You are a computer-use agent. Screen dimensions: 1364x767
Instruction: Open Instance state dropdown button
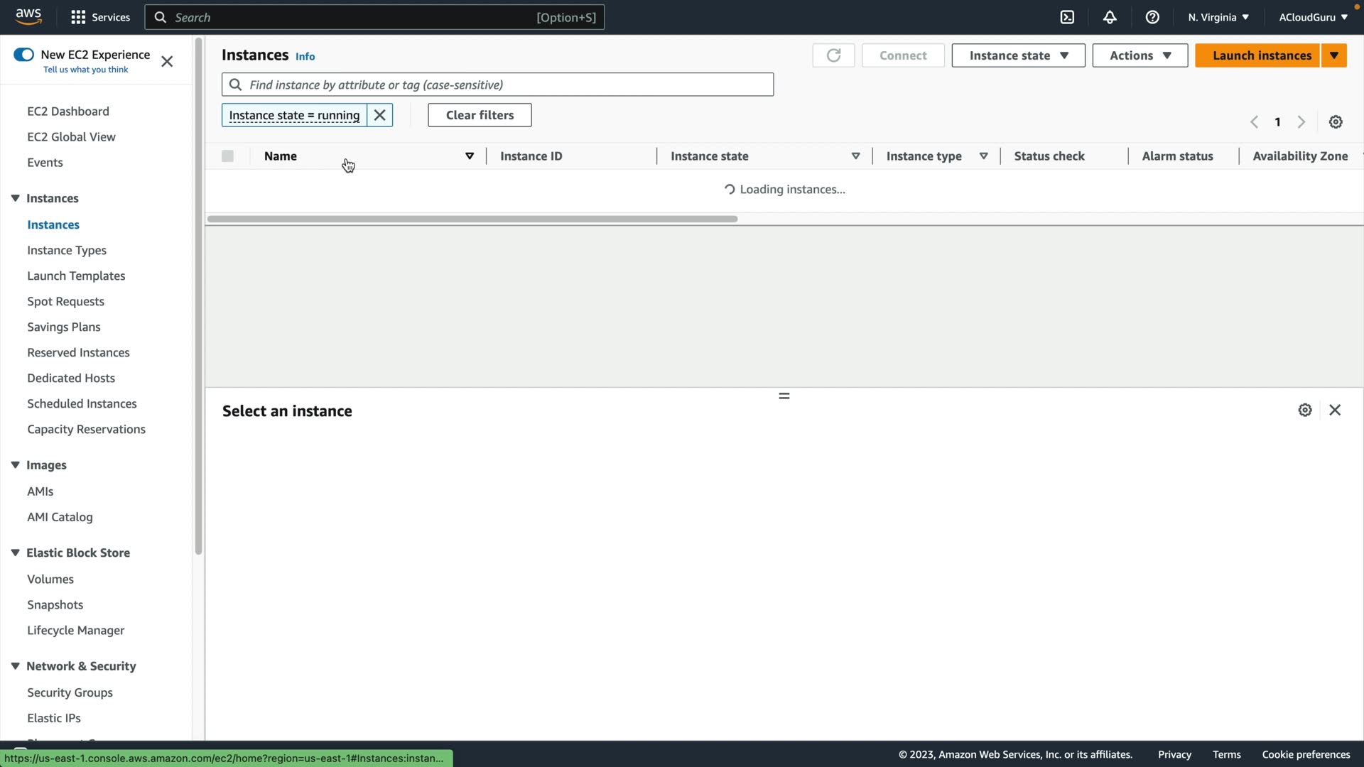(1018, 55)
